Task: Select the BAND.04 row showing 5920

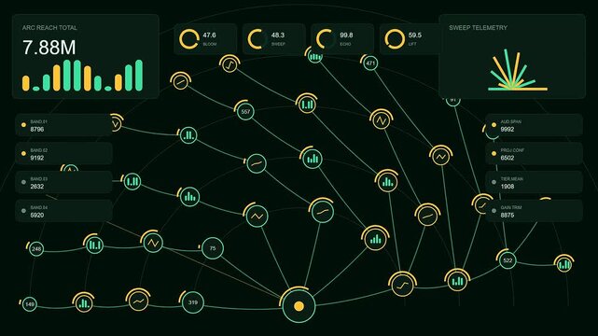Action: (x=63, y=211)
